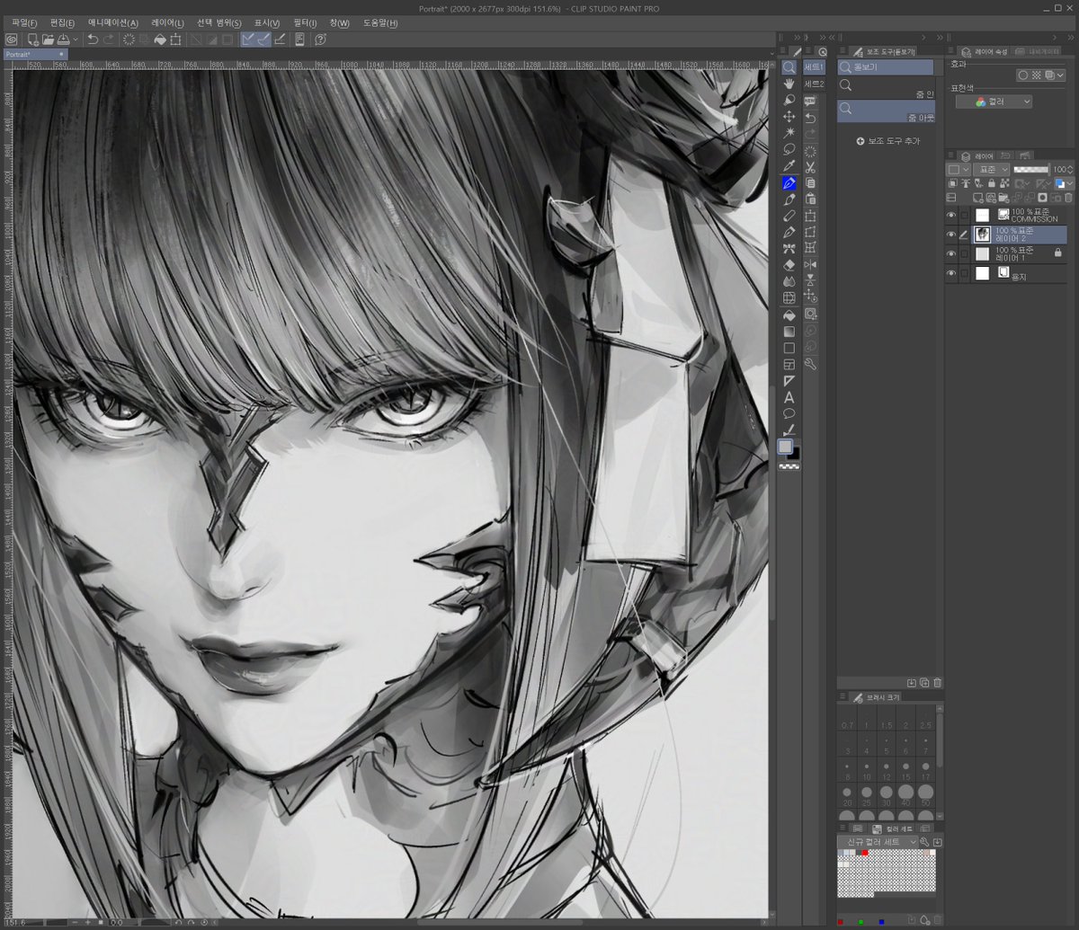
Task: Select the Eraser tool in toolbox
Action: [x=789, y=265]
